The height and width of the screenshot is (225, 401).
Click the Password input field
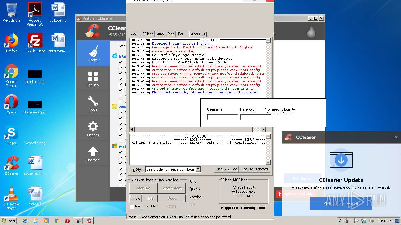coord(255,117)
